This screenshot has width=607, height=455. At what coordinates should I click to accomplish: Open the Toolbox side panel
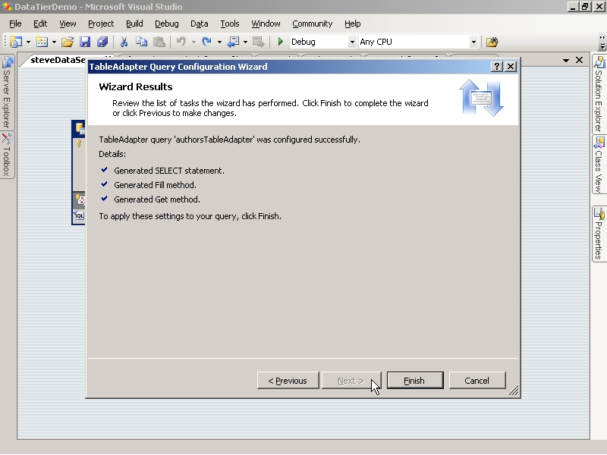point(7,155)
